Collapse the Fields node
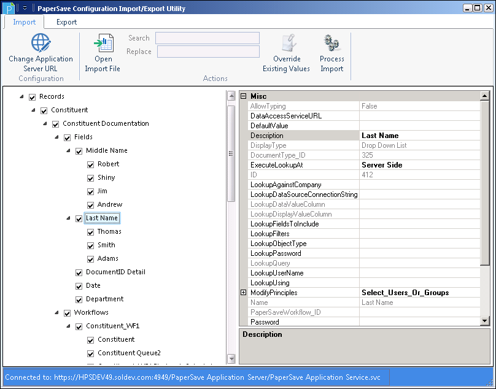The width and height of the screenshot is (496, 389). coord(56,137)
